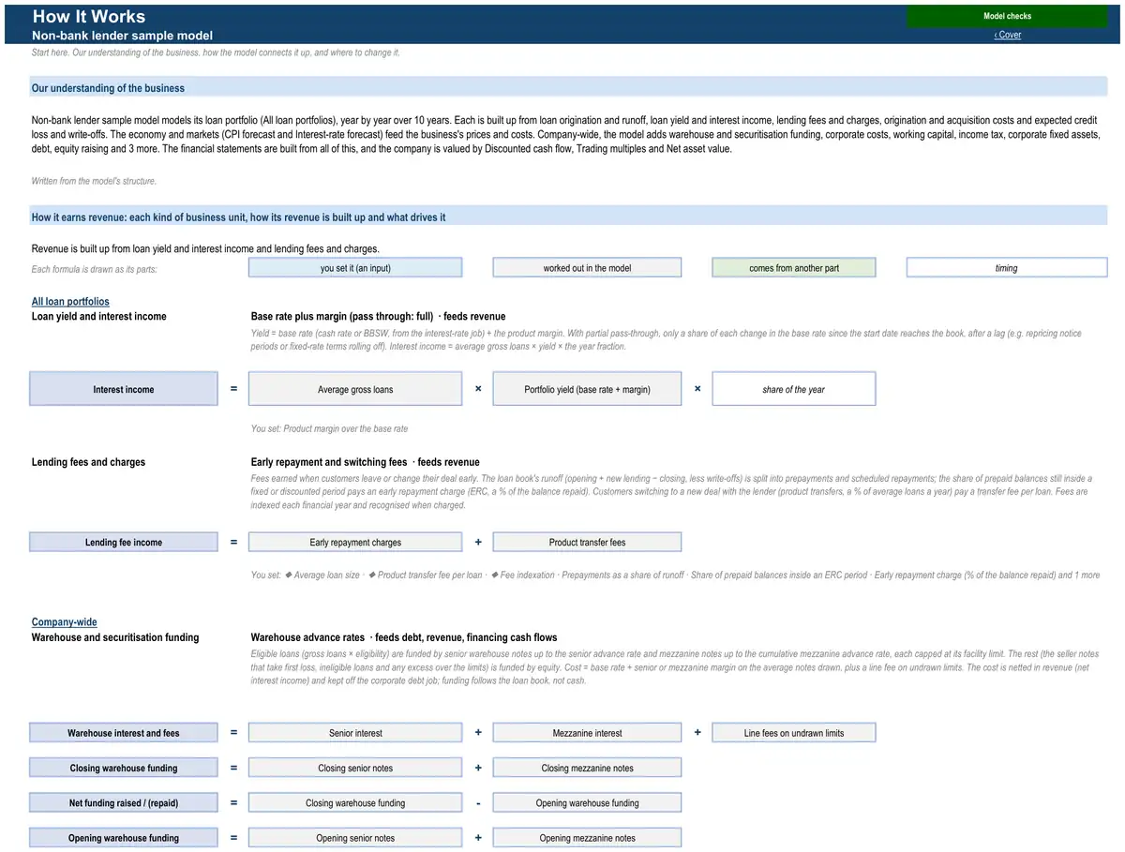The height and width of the screenshot is (852, 1125).
Task: Select the 'Our understanding of the business' heading
Action: click(568, 88)
